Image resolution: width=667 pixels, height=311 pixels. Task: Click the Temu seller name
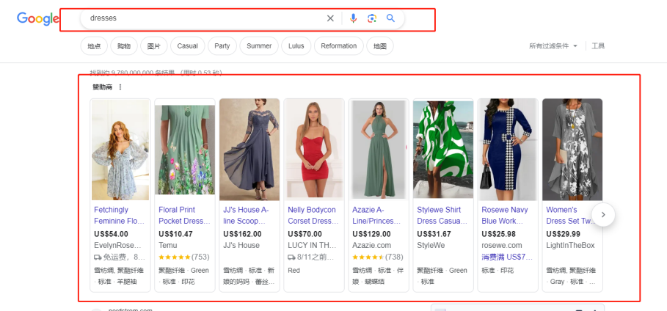tap(167, 246)
